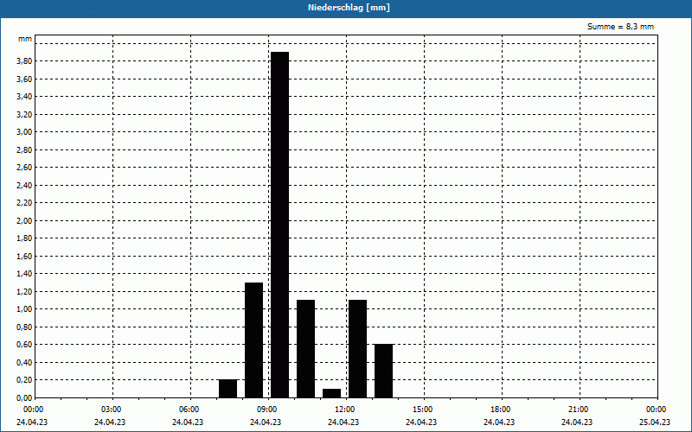Click the 0,60 y-axis value
This screenshot has width=692, height=432.
[x=24, y=344]
